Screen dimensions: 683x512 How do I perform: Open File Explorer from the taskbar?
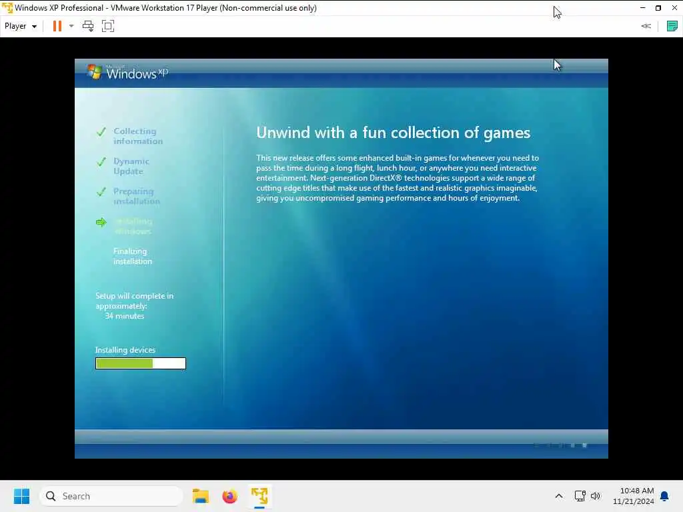[x=201, y=496]
